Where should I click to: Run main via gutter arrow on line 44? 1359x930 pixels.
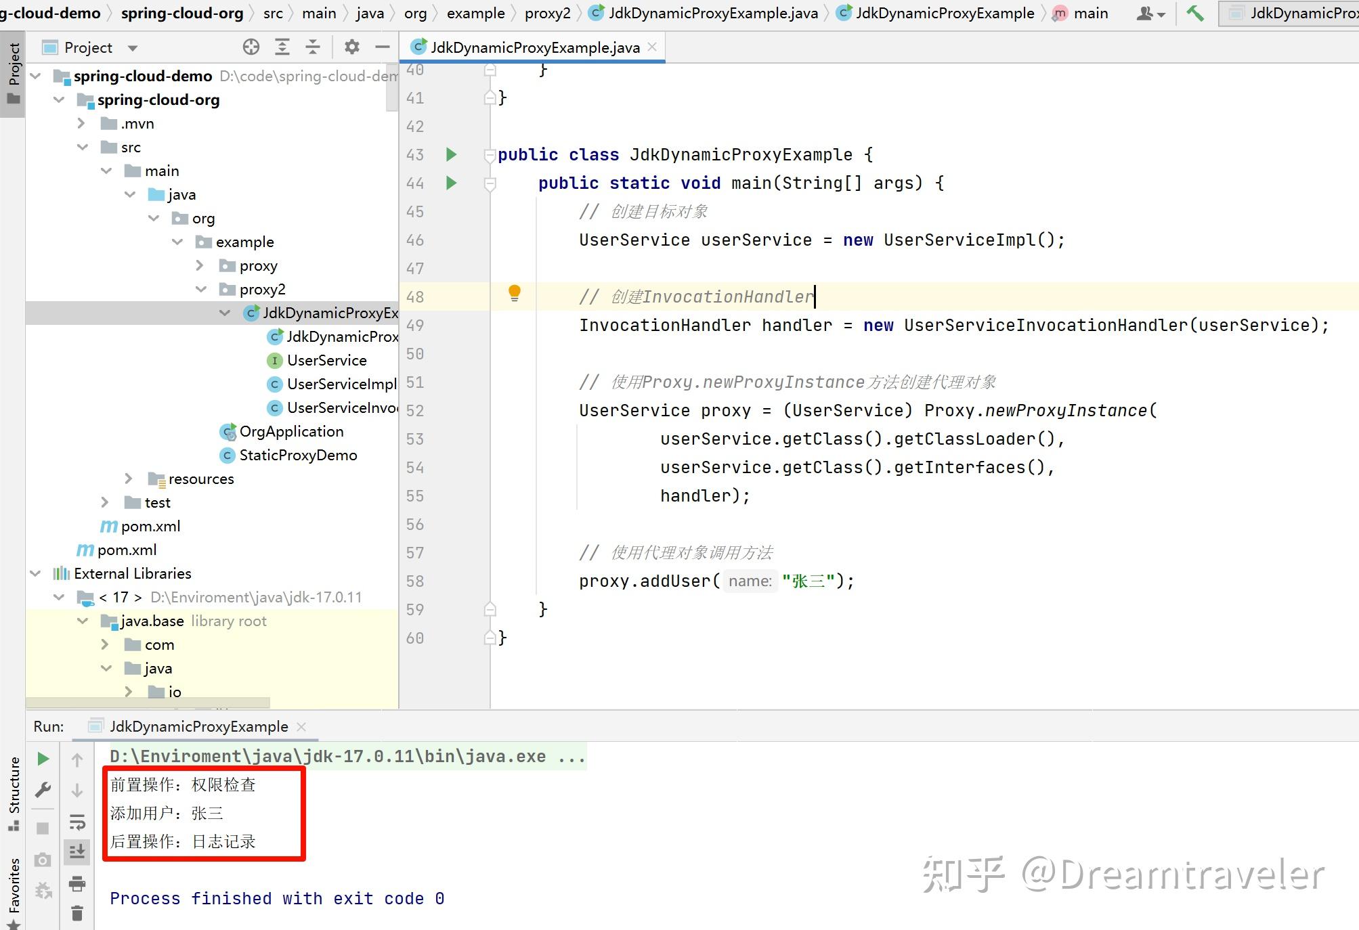pyautogui.click(x=451, y=183)
